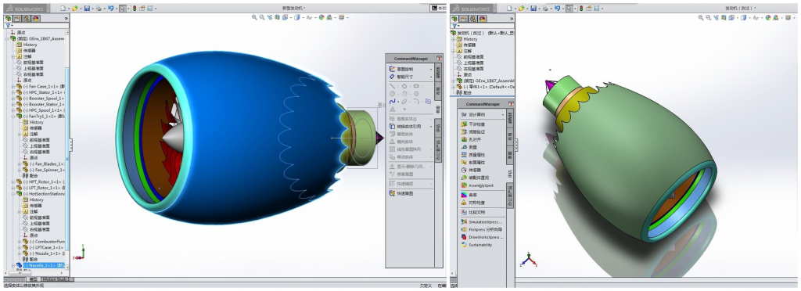Viewport: 801px width, 291px height.
Task: Click the Rebuild traffic light icon in left window
Action: click(135, 8)
